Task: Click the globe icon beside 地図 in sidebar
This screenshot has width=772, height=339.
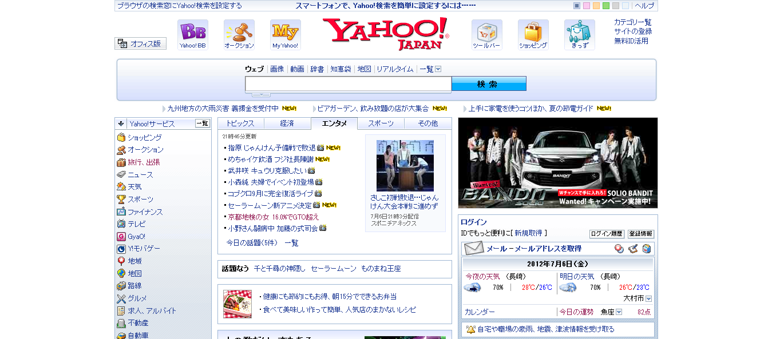Action: pos(121,274)
